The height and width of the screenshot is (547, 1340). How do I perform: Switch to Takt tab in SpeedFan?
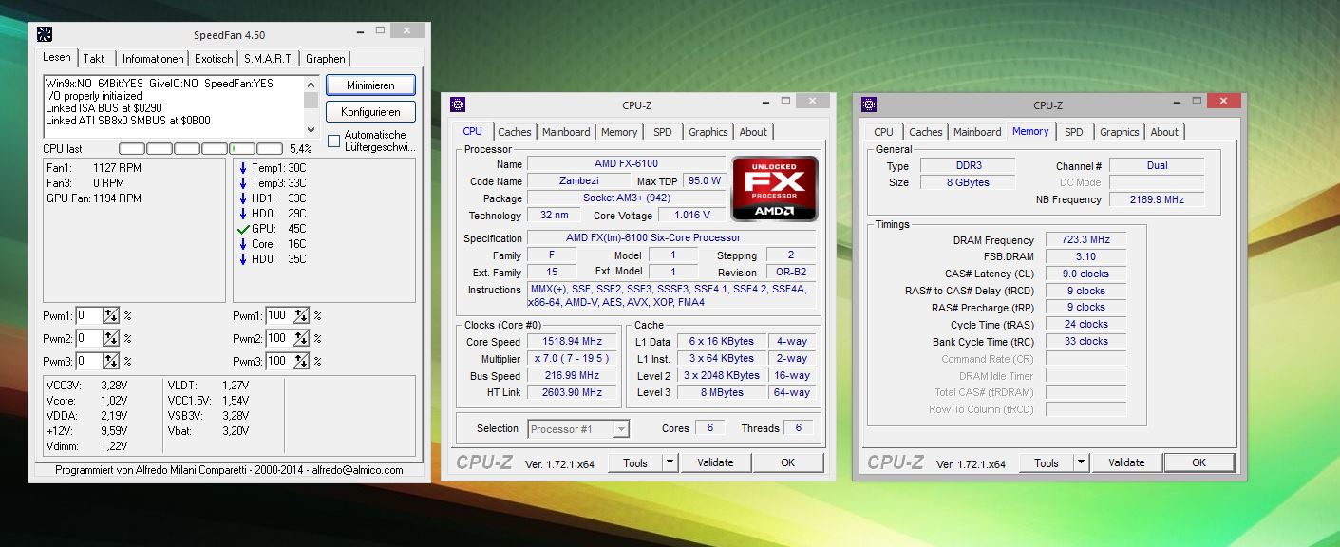[x=94, y=59]
